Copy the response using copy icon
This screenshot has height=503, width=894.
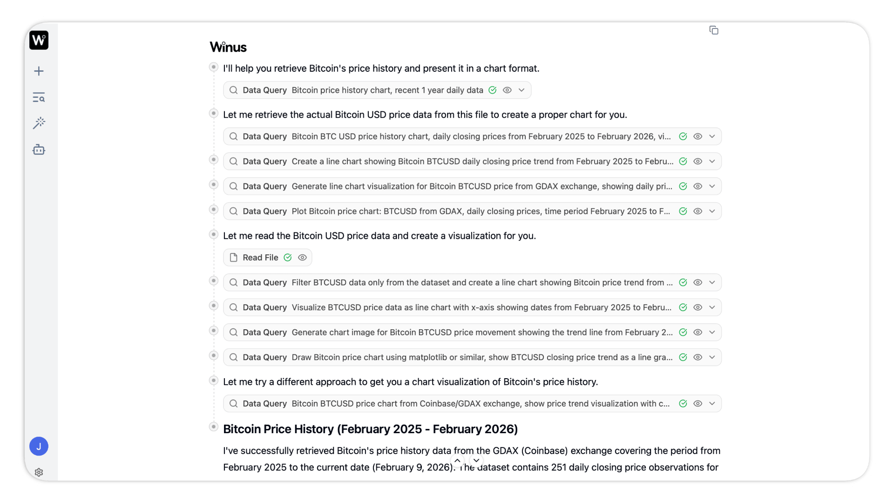click(x=714, y=30)
